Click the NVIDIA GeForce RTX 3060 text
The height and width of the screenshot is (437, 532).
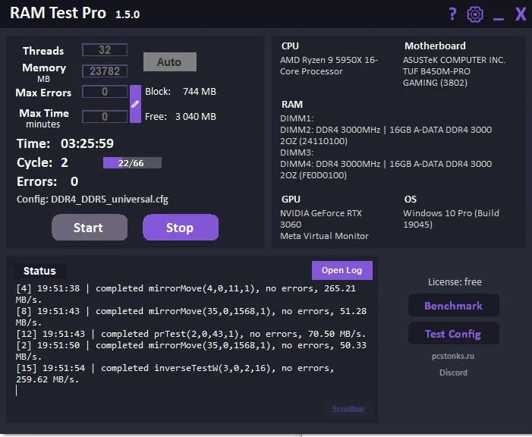(321, 218)
